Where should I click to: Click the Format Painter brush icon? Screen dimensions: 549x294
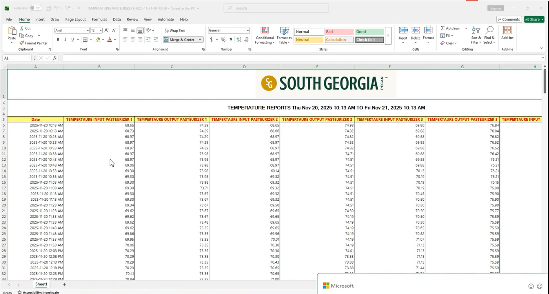point(22,43)
